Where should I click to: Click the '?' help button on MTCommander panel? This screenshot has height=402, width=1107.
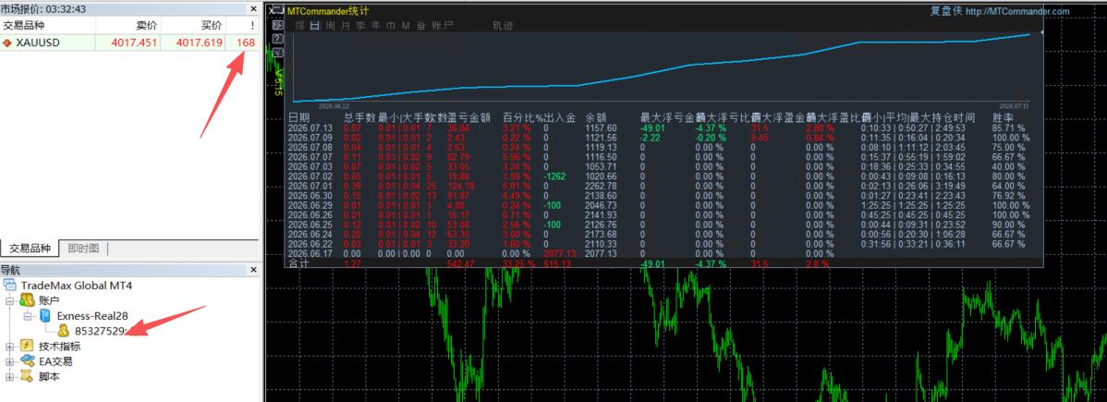coord(277,38)
